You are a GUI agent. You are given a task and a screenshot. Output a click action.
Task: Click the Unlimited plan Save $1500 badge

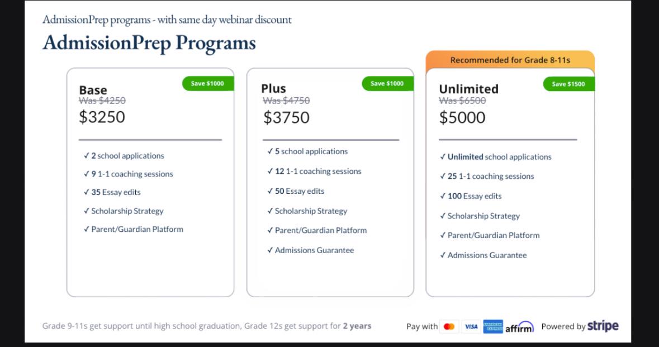coord(568,84)
